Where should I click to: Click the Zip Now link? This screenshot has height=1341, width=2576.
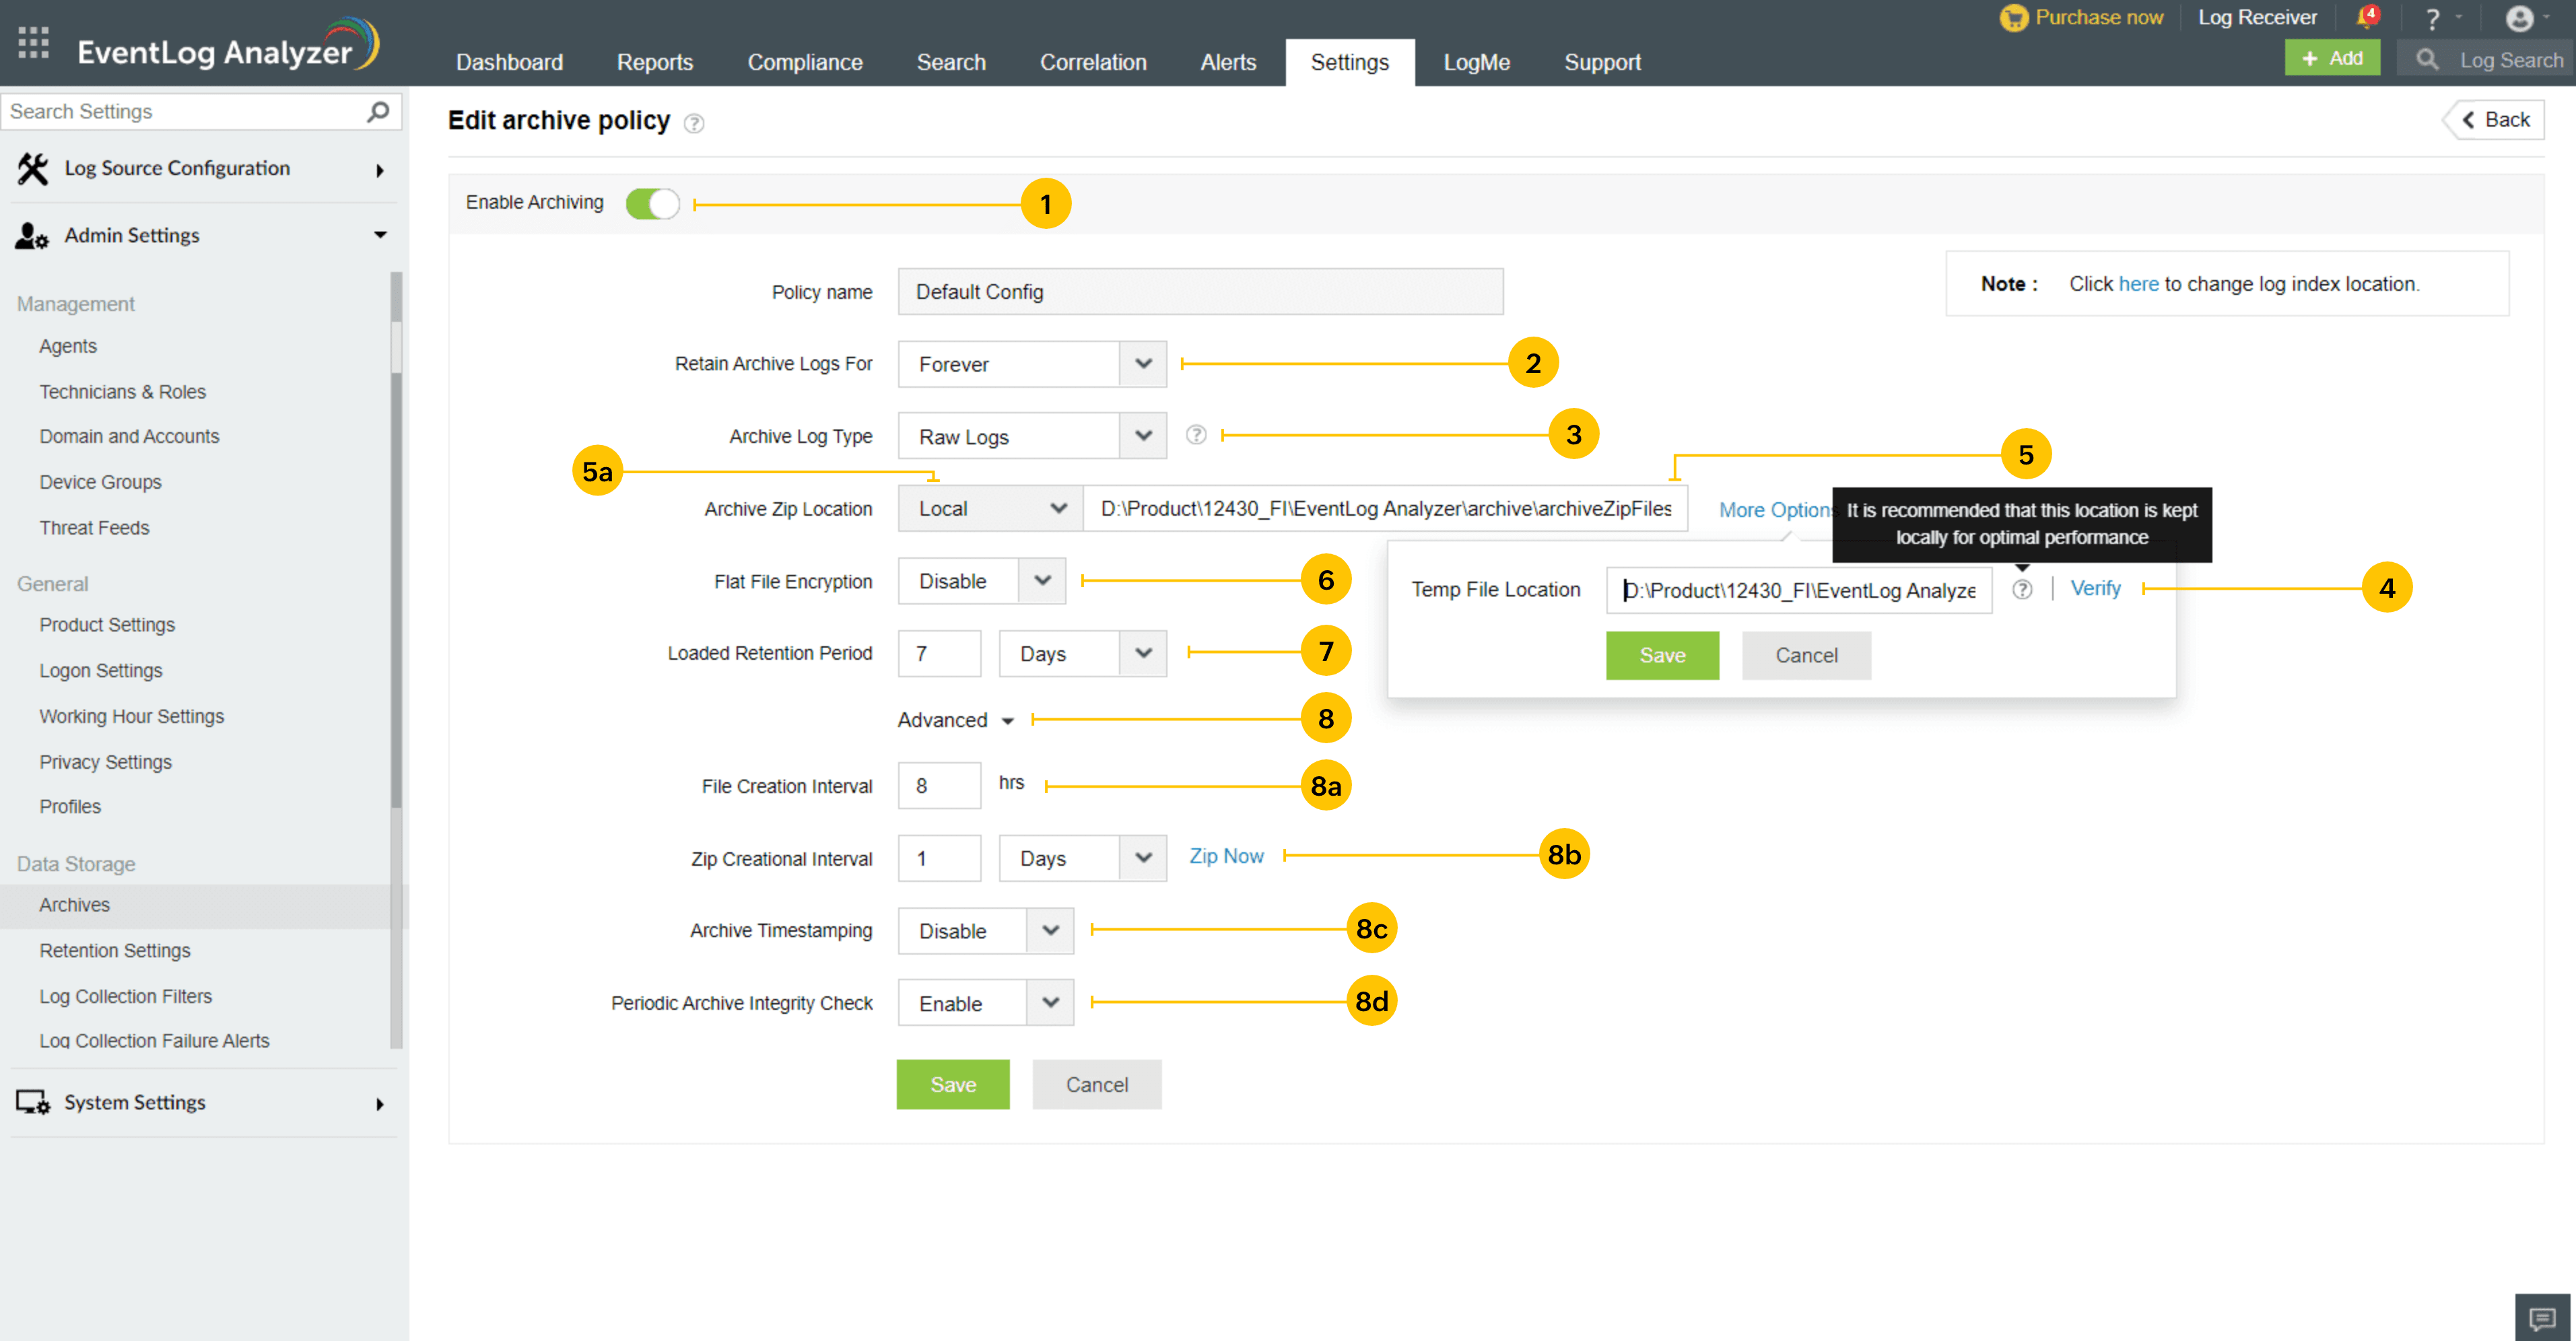tap(1226, 856)
